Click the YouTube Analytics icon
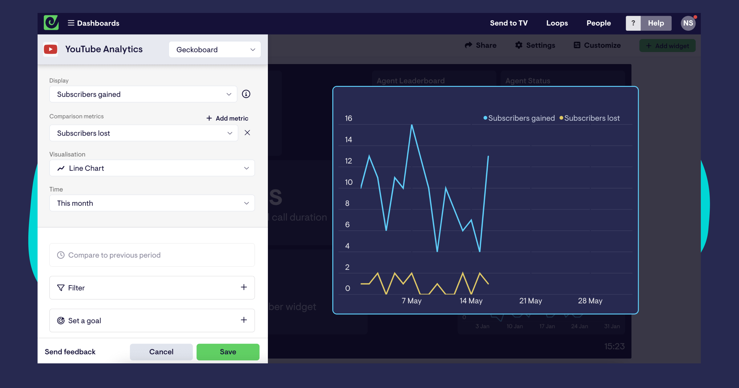 tap(50, 49)
